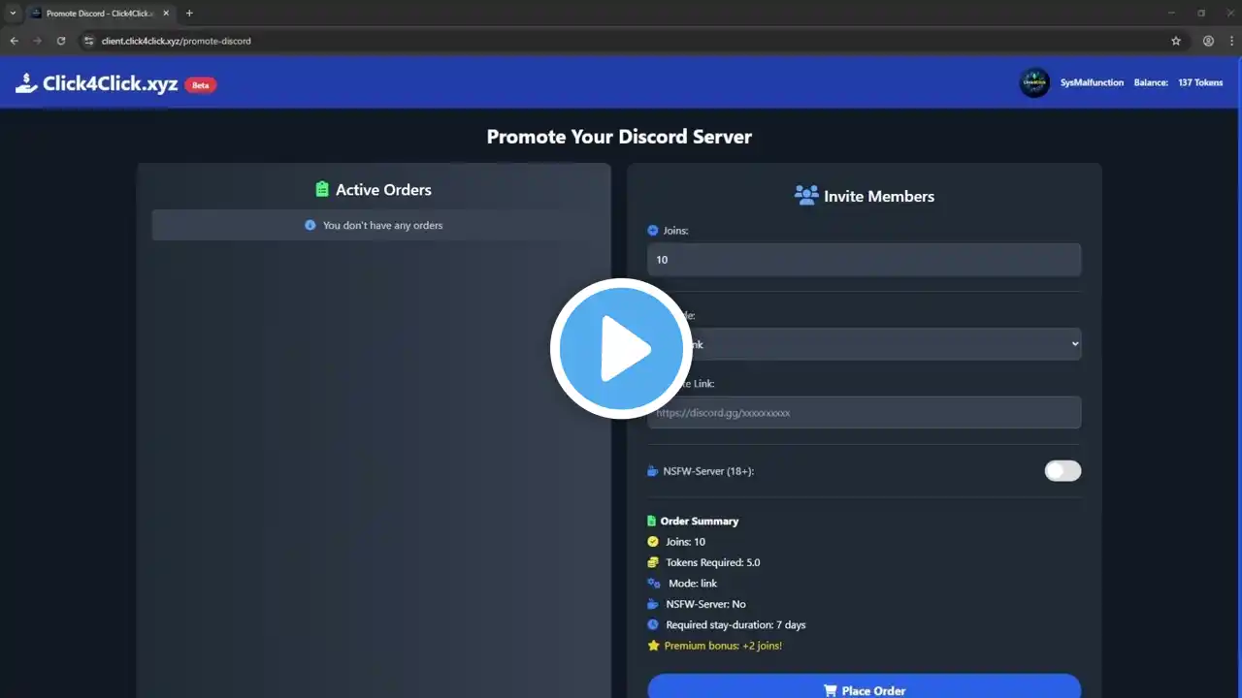Focus the Joins number input field
Image resolution: width=1242 pixels, height=698 pixels.
(x=864, y=260)
